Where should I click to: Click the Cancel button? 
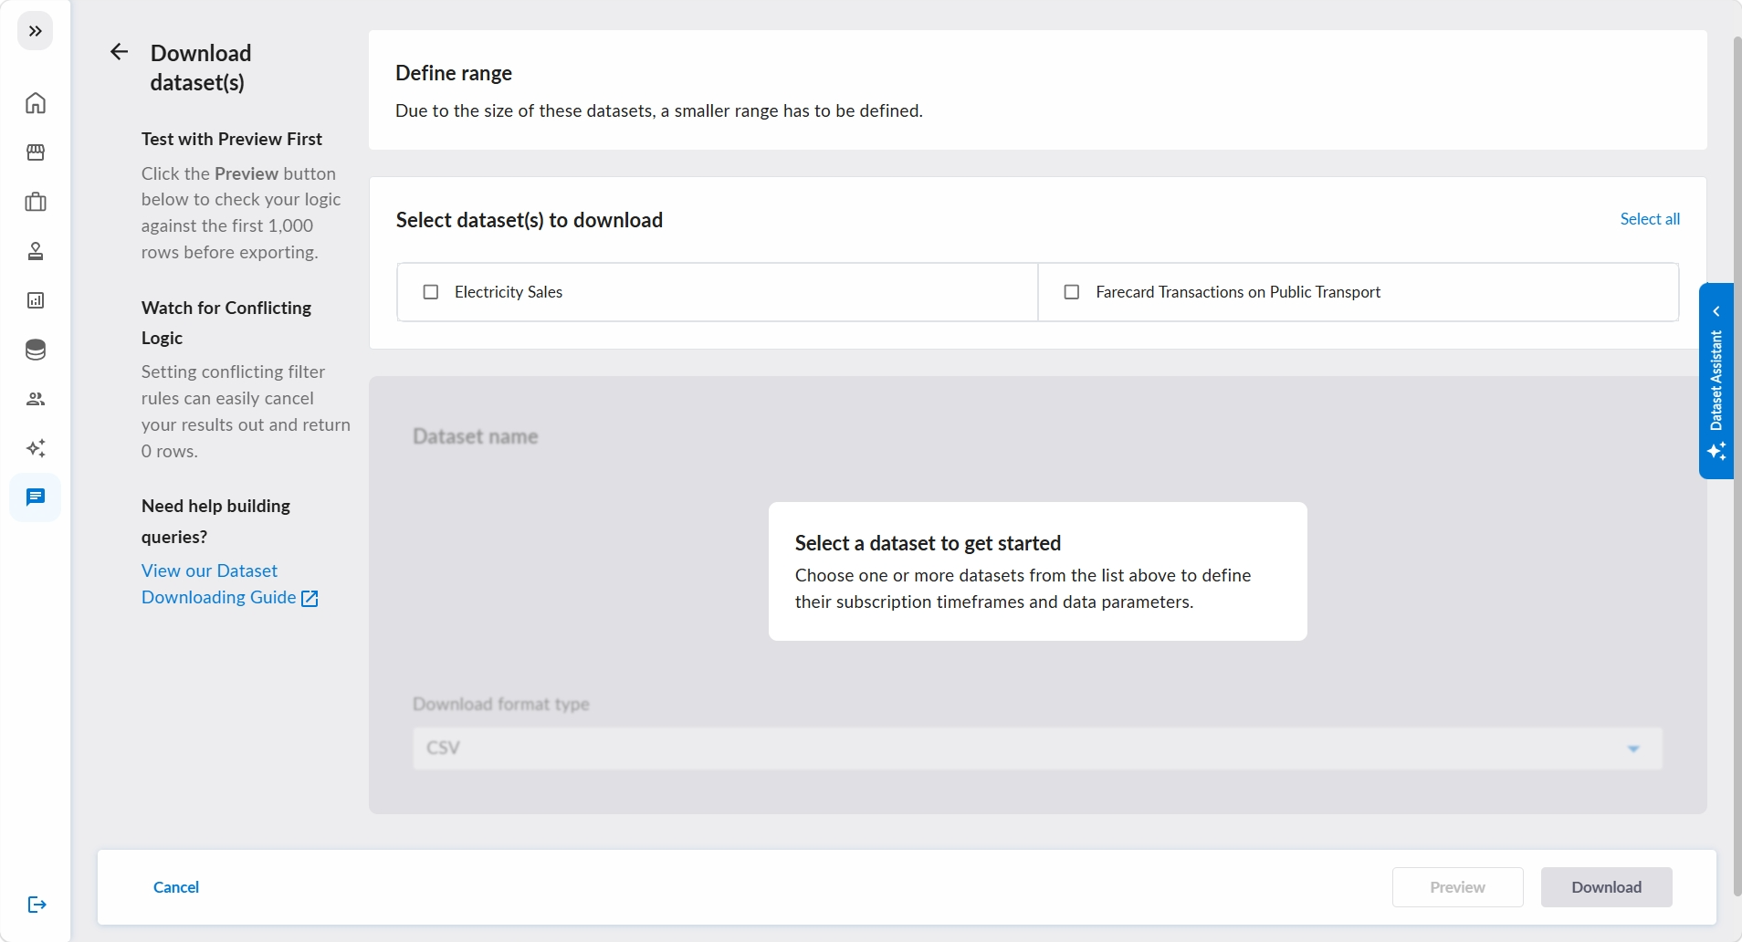pos(176,887)
